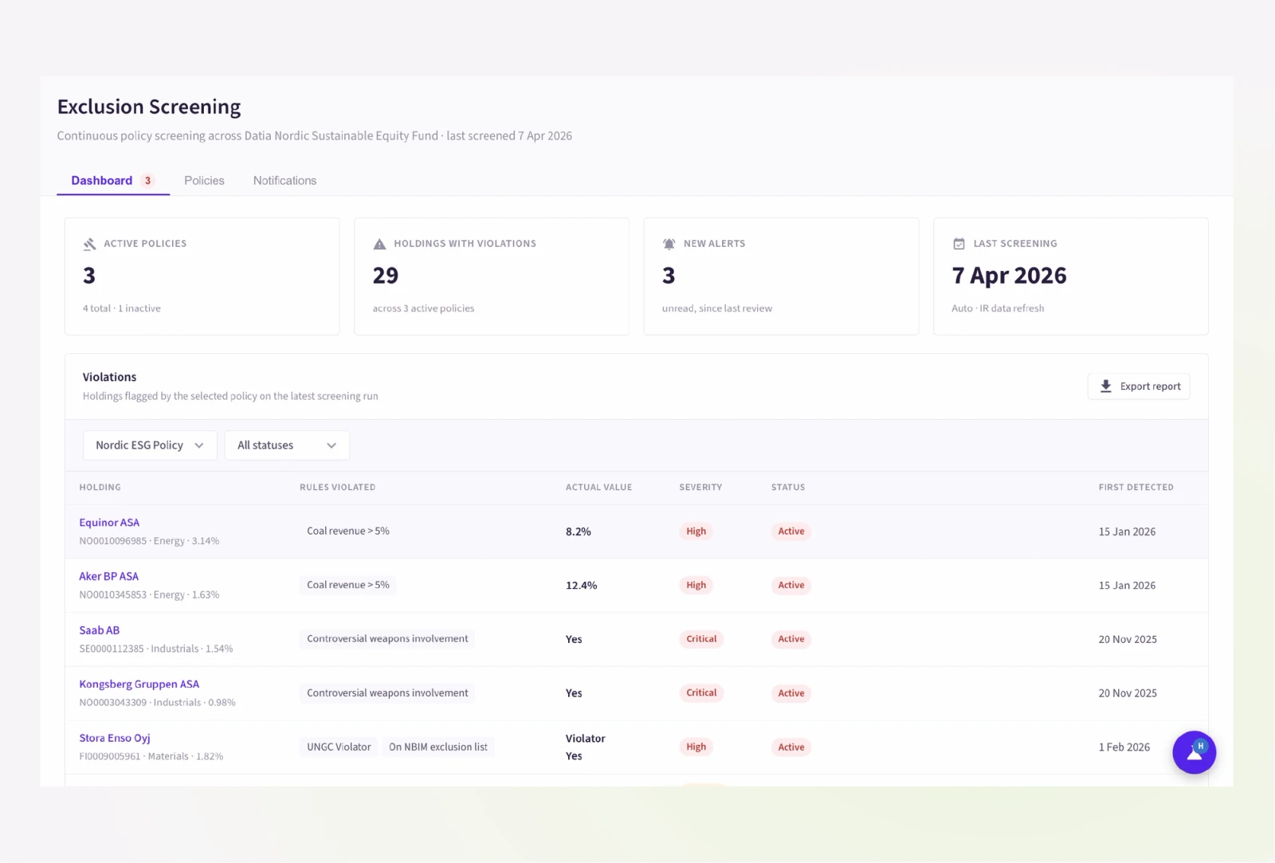Click the High severity badge for Aker BP ASA
Screen dimensions: 1275x863
tap(696, 585)
